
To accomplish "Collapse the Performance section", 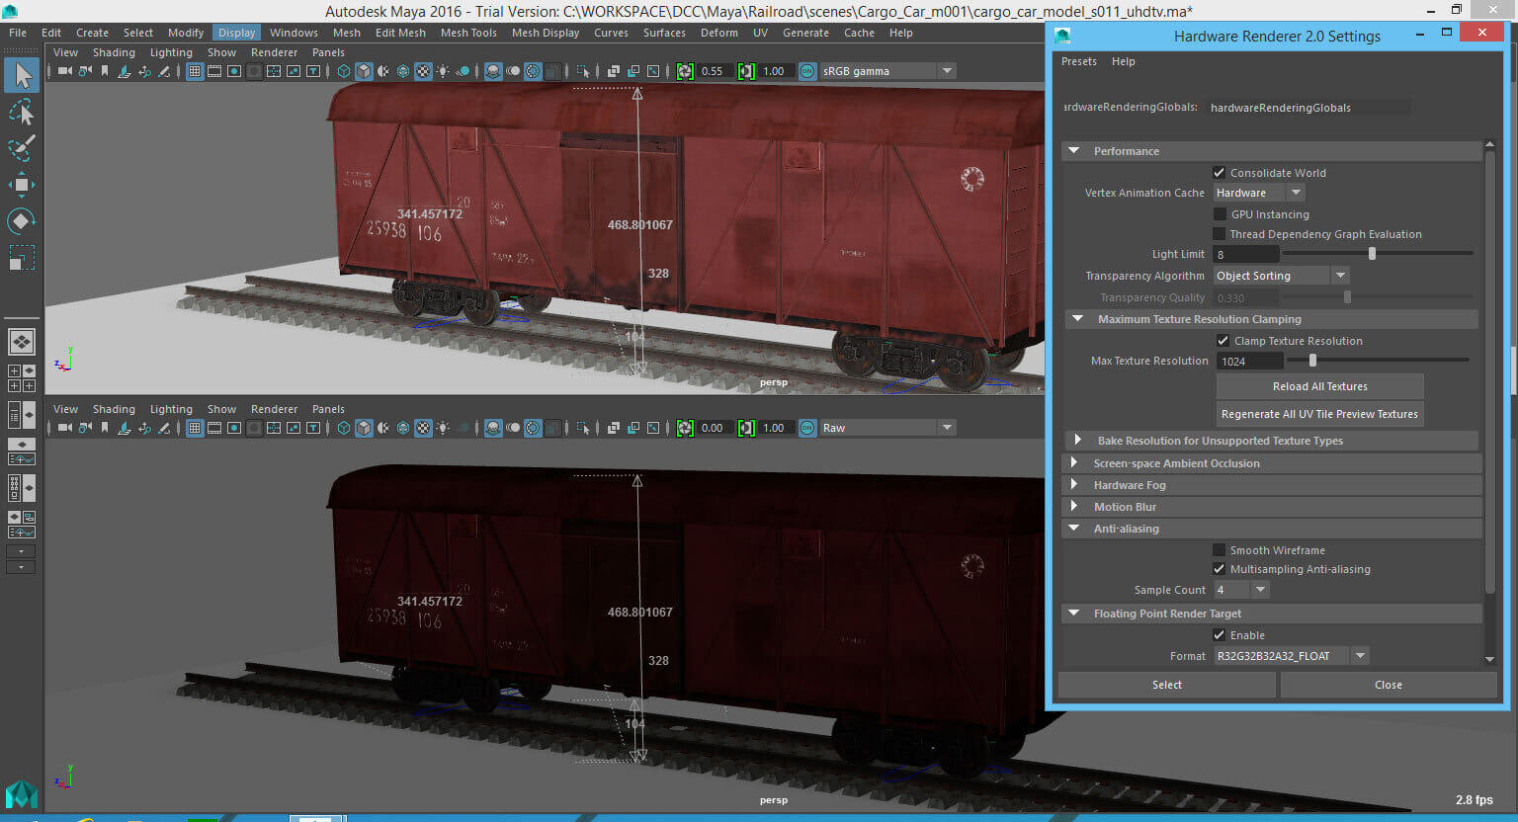I will coord(1074,151).
